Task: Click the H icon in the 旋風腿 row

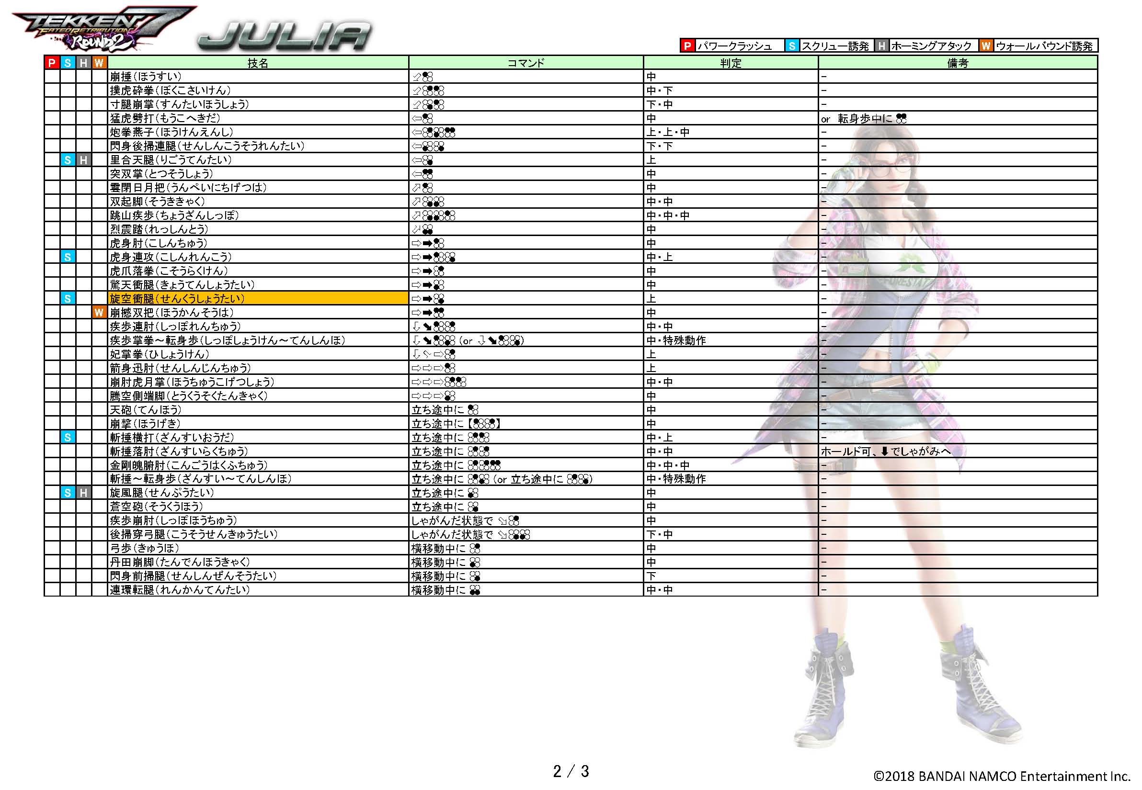Action: point(84,493)
